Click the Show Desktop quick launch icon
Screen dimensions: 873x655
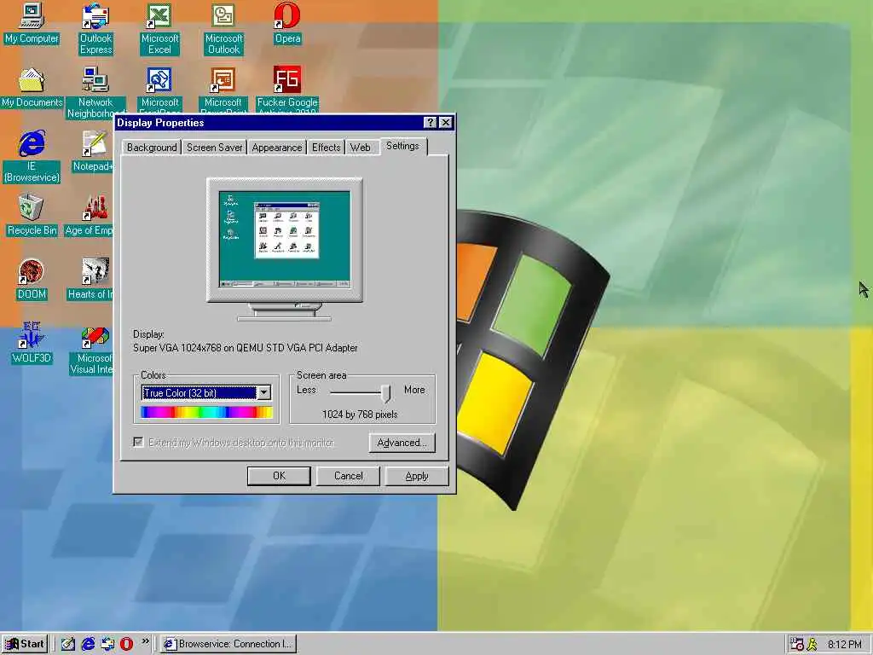point(68,644)
